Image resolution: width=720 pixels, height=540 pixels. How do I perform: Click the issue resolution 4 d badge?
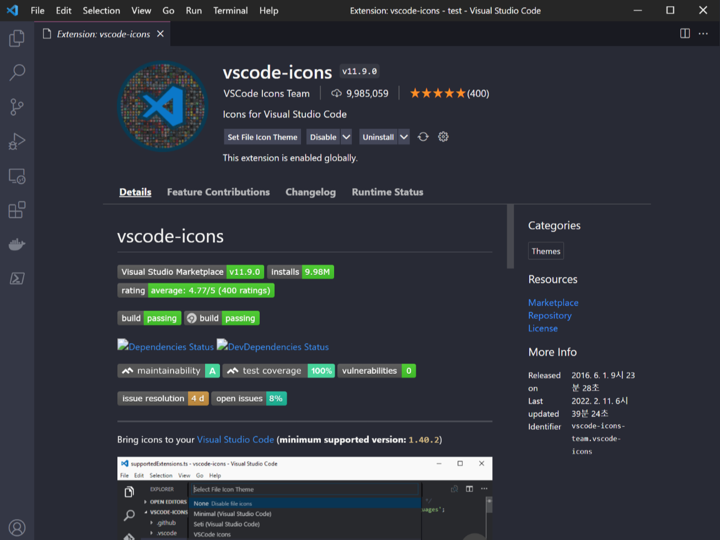(x=163, y=398)
